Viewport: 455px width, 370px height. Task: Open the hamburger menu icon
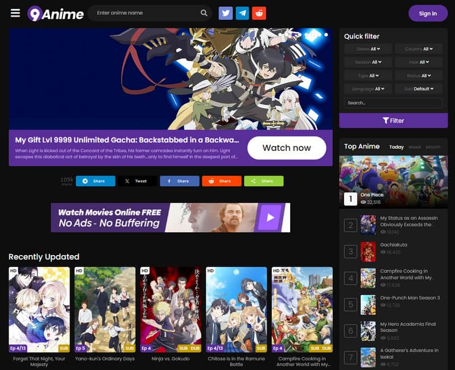coord(15,13)
